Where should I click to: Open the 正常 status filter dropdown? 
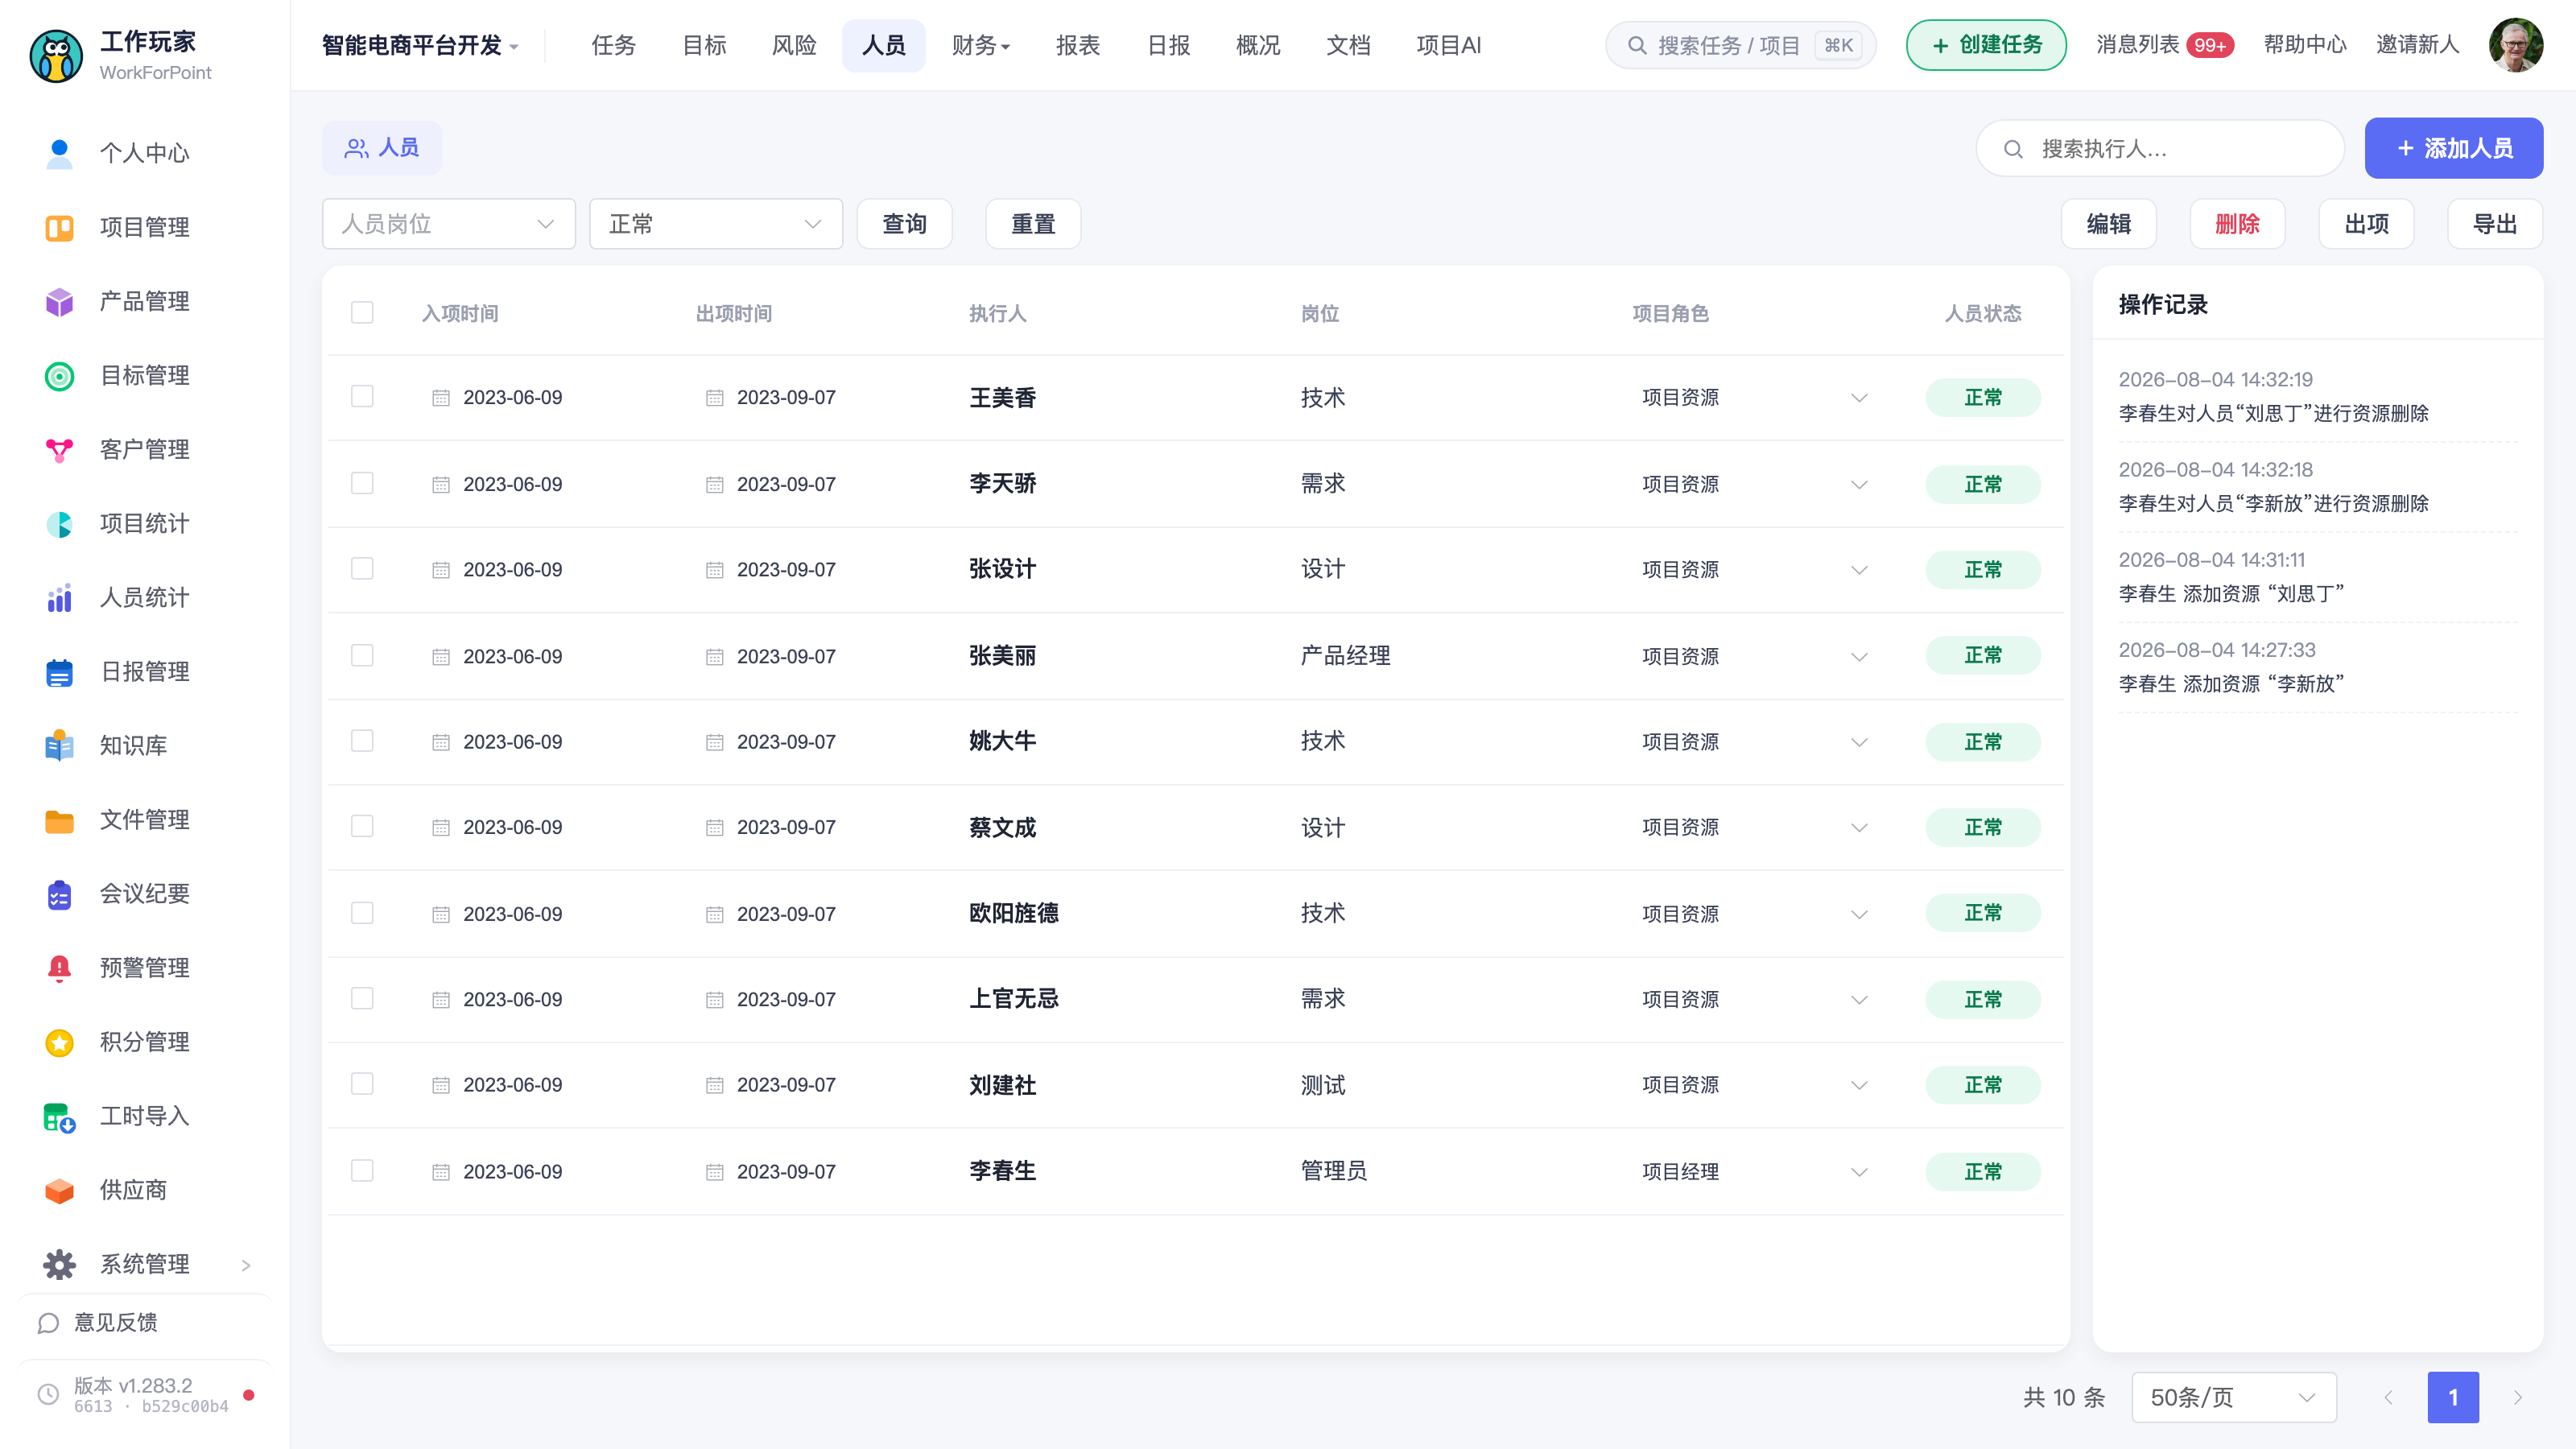(716, 224)
